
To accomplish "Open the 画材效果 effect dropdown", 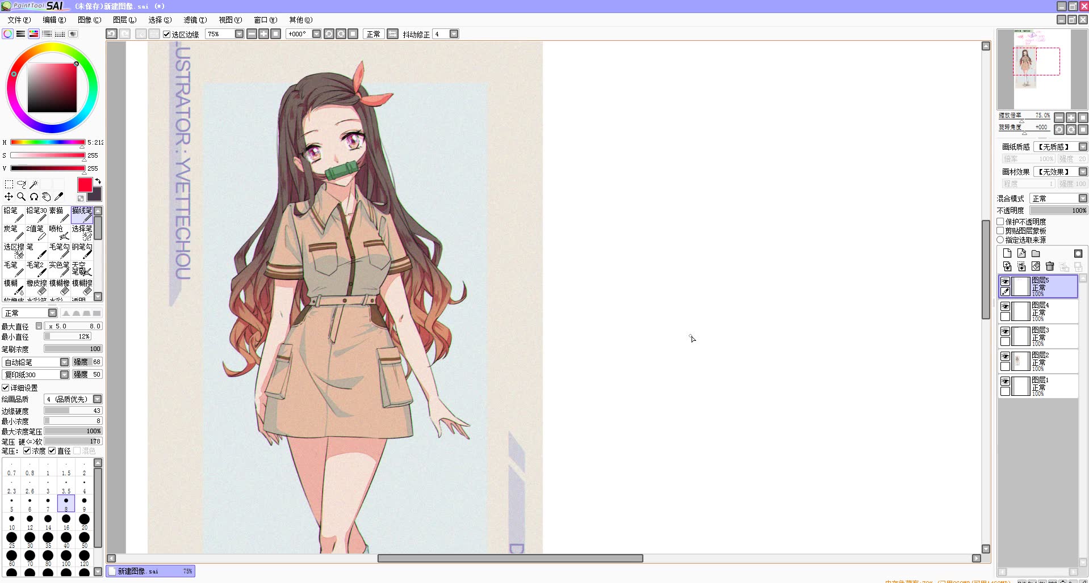I will click(1083, 172).
